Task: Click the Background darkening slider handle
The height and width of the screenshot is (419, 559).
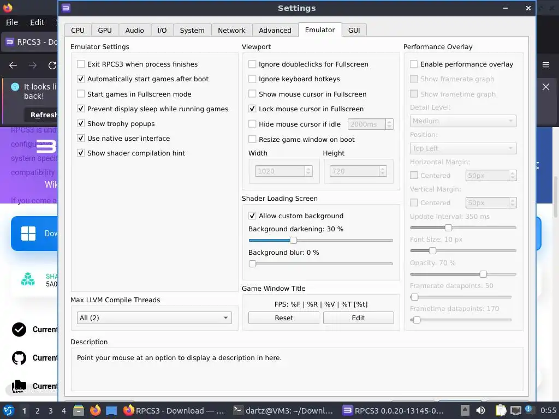Action: click(293, 240)
